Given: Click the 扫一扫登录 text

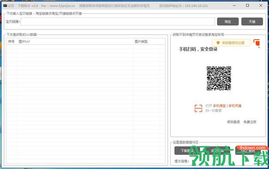Looking at the screenshot, I should pyautogui.click(x=213, y=111).
